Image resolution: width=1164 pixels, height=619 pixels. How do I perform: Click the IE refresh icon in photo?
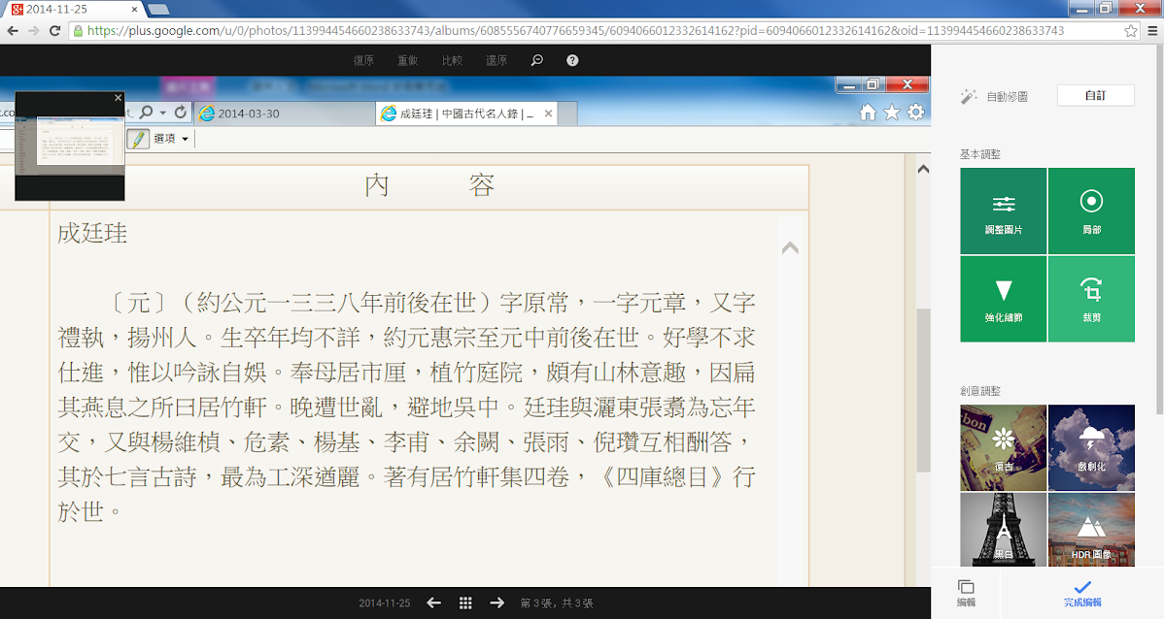click(x=181, y=112)
